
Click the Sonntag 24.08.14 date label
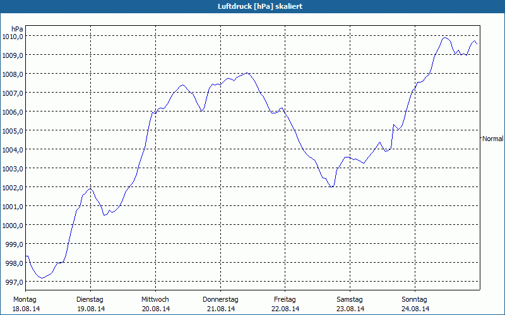coord(415,304)
